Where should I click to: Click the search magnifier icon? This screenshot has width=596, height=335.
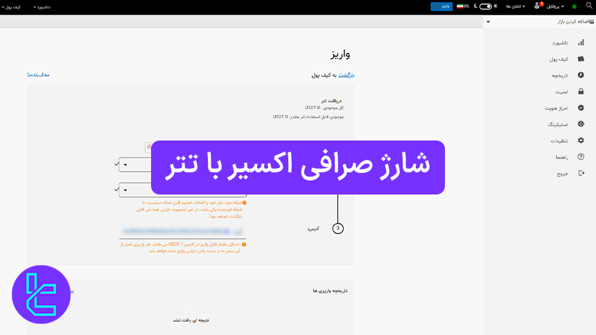pos(589,6)
